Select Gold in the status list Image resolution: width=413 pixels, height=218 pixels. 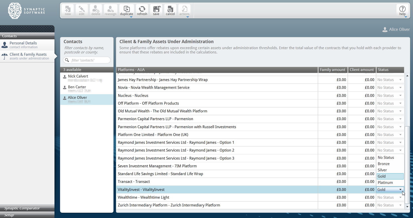(390, 176)
